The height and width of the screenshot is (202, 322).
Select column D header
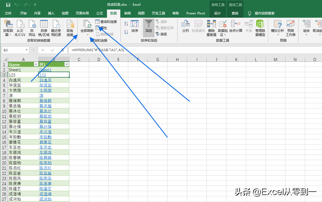[99, 59]
